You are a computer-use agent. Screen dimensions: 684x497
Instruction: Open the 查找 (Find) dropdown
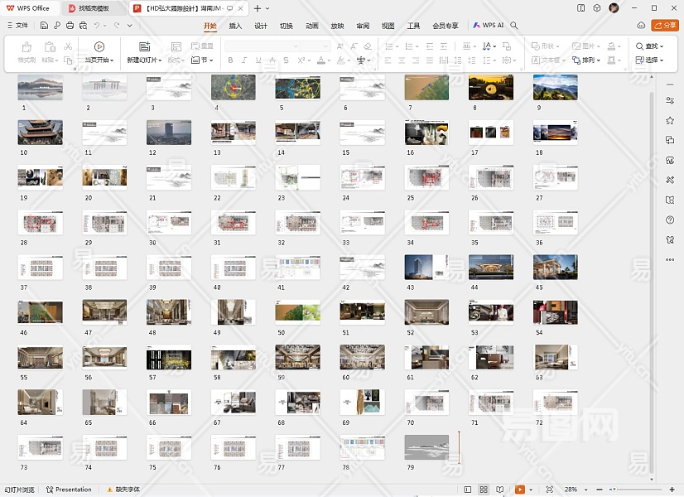pos(651,46)
